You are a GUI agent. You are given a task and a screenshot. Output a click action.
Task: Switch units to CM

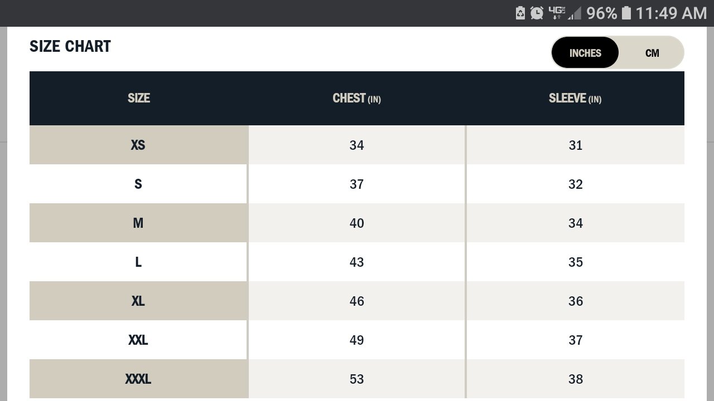[652, 53]
